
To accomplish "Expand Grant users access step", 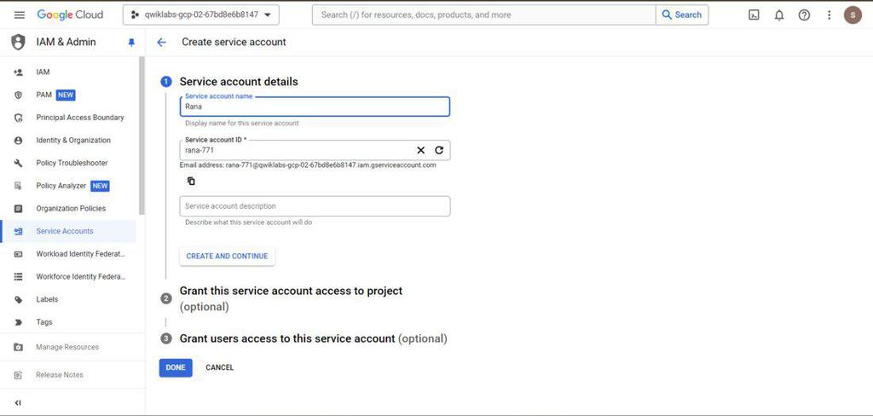I will click(286, 338).
